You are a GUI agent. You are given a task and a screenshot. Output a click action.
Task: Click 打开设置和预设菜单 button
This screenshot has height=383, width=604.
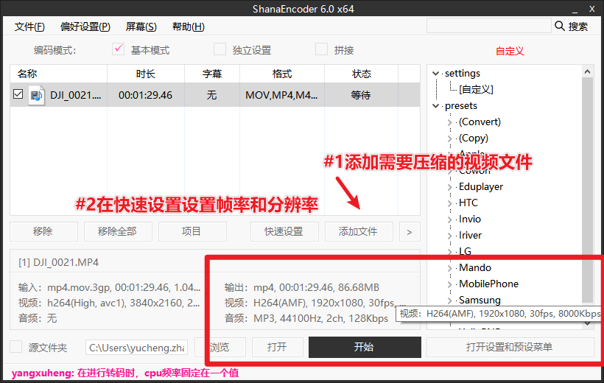pyautogui.click(x=510, y=347)
